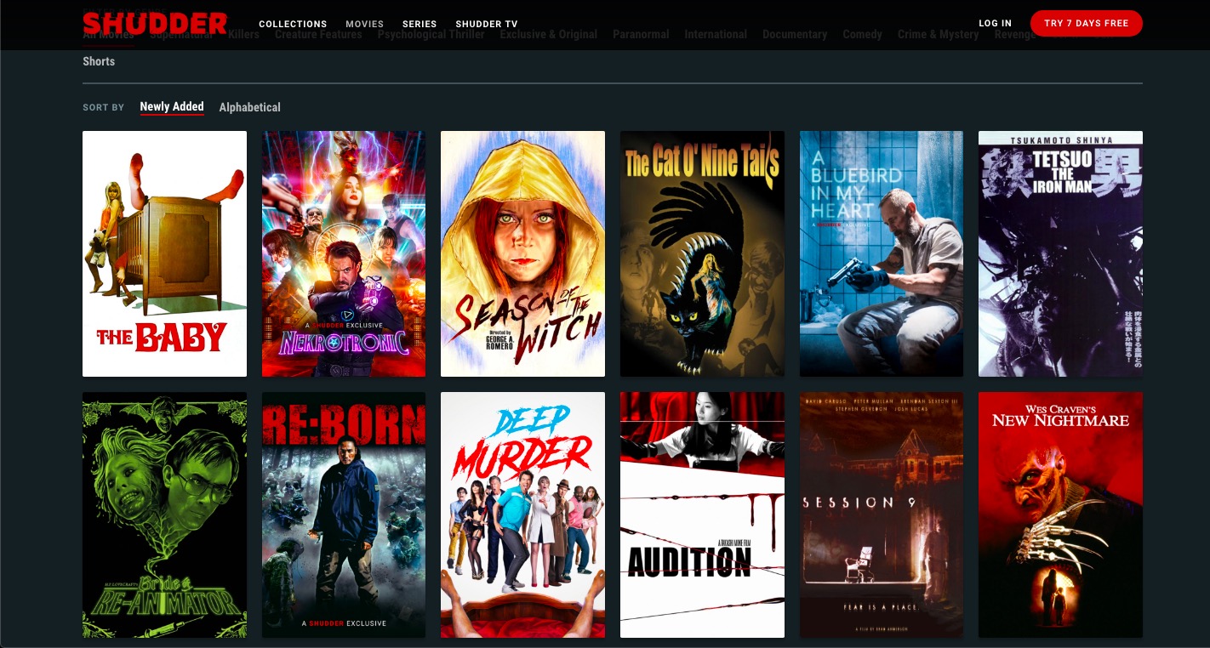Screen dimensions: 1210x648
Task: Select the Shorts category
Action: click(x=99, y=61)
